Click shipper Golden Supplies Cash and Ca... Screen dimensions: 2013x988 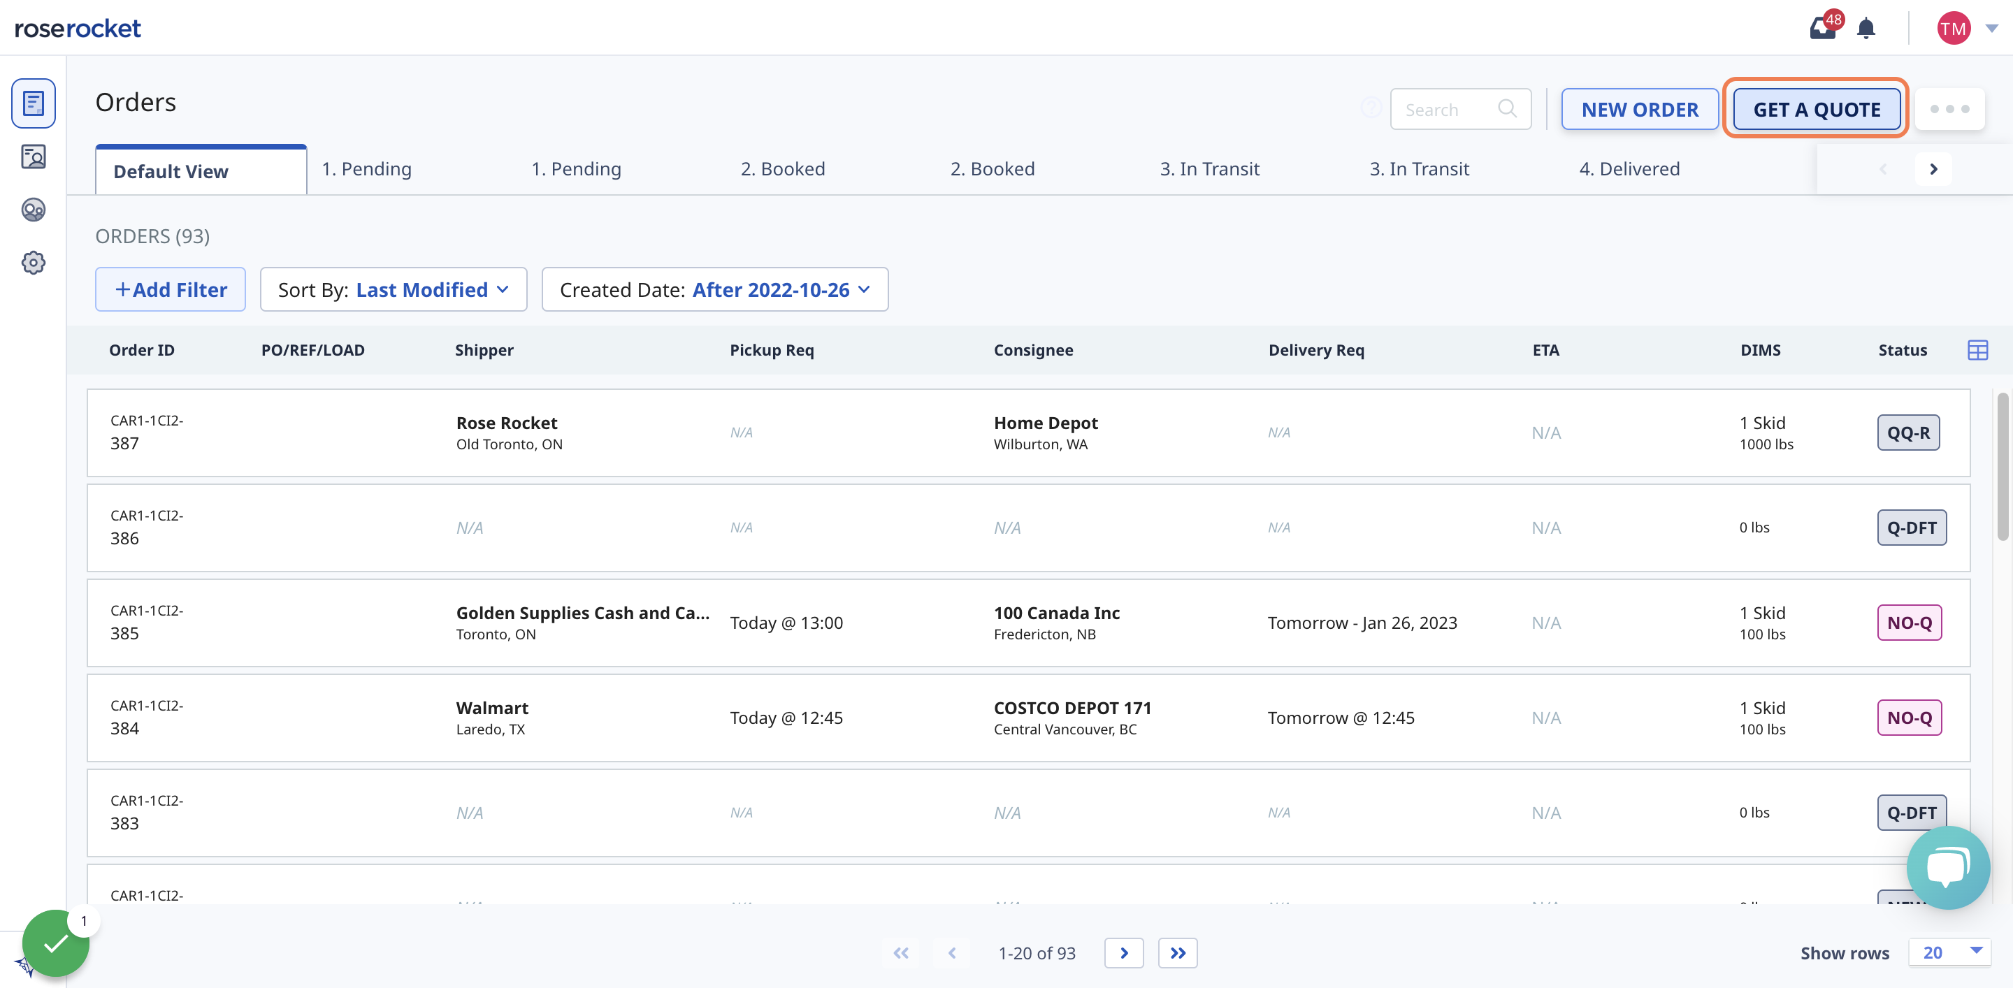[582, 613]
